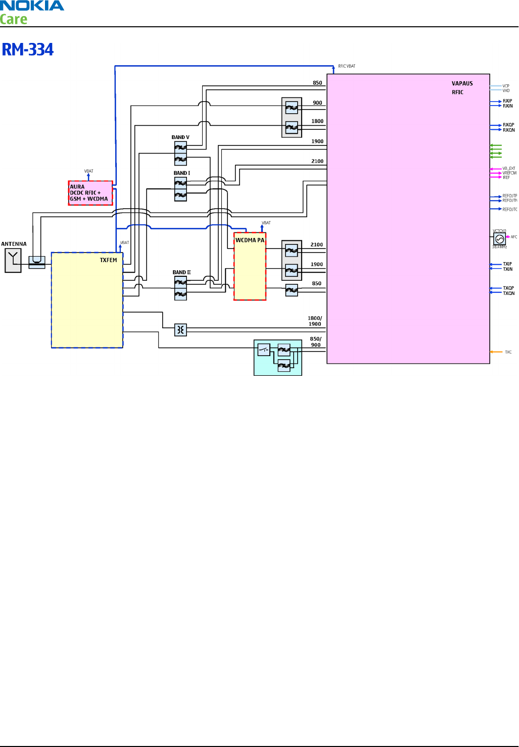
Task: Select lower filter in the cyan 850/900 block
Action: tap(284, 365)
